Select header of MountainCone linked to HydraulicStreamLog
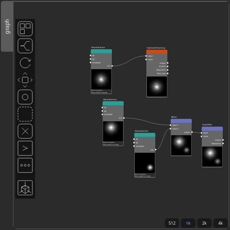The width and height of the screenshot is (230, 230). click(101, 51)
